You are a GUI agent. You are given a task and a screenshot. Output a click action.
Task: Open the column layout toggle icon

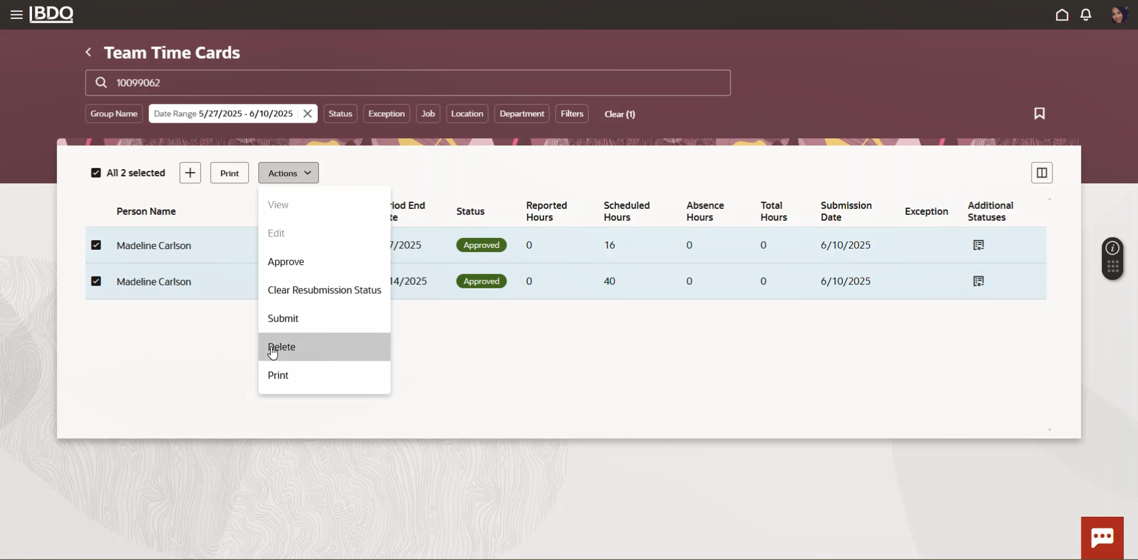point(1042,173)
